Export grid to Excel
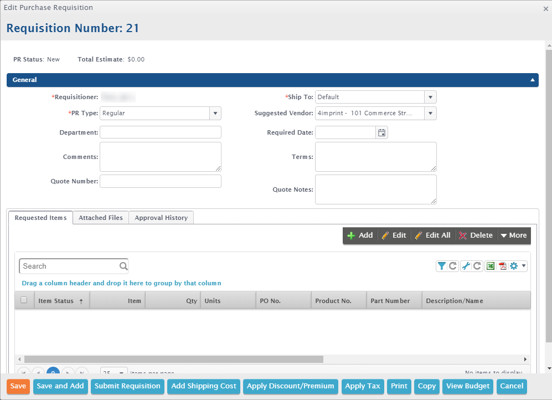Image resolution: width=552 pixels, height=400 pixels. coord(490,266)
